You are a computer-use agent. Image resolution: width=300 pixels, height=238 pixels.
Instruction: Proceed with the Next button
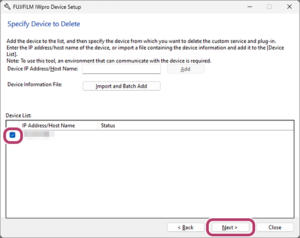(x=231, y=228)
